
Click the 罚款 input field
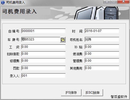tap(44, 68)
